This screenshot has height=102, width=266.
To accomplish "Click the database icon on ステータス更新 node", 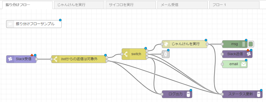I will pos(259,94).
